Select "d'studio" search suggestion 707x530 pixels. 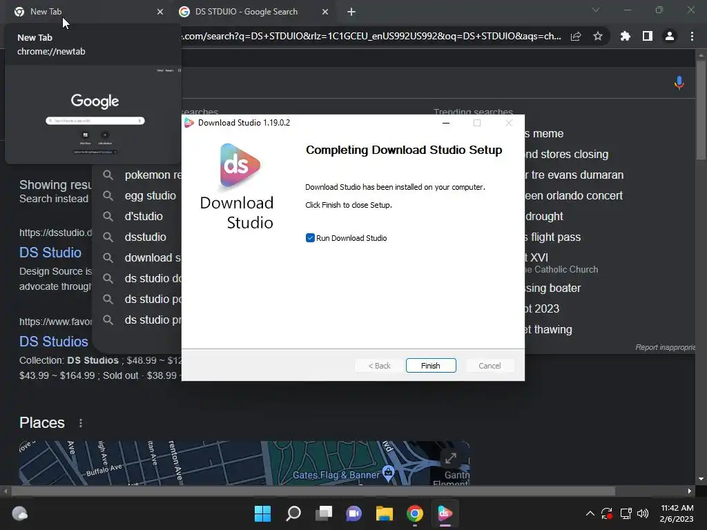point(144,216)
